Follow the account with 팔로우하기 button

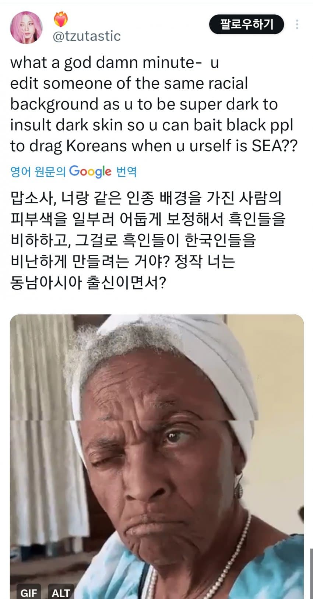(x=246, y=24)
